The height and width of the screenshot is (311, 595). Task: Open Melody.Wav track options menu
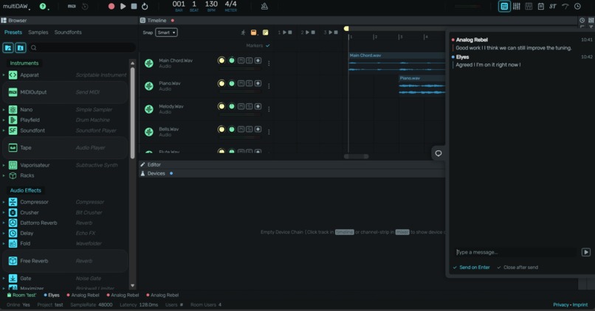click(269, 109)
